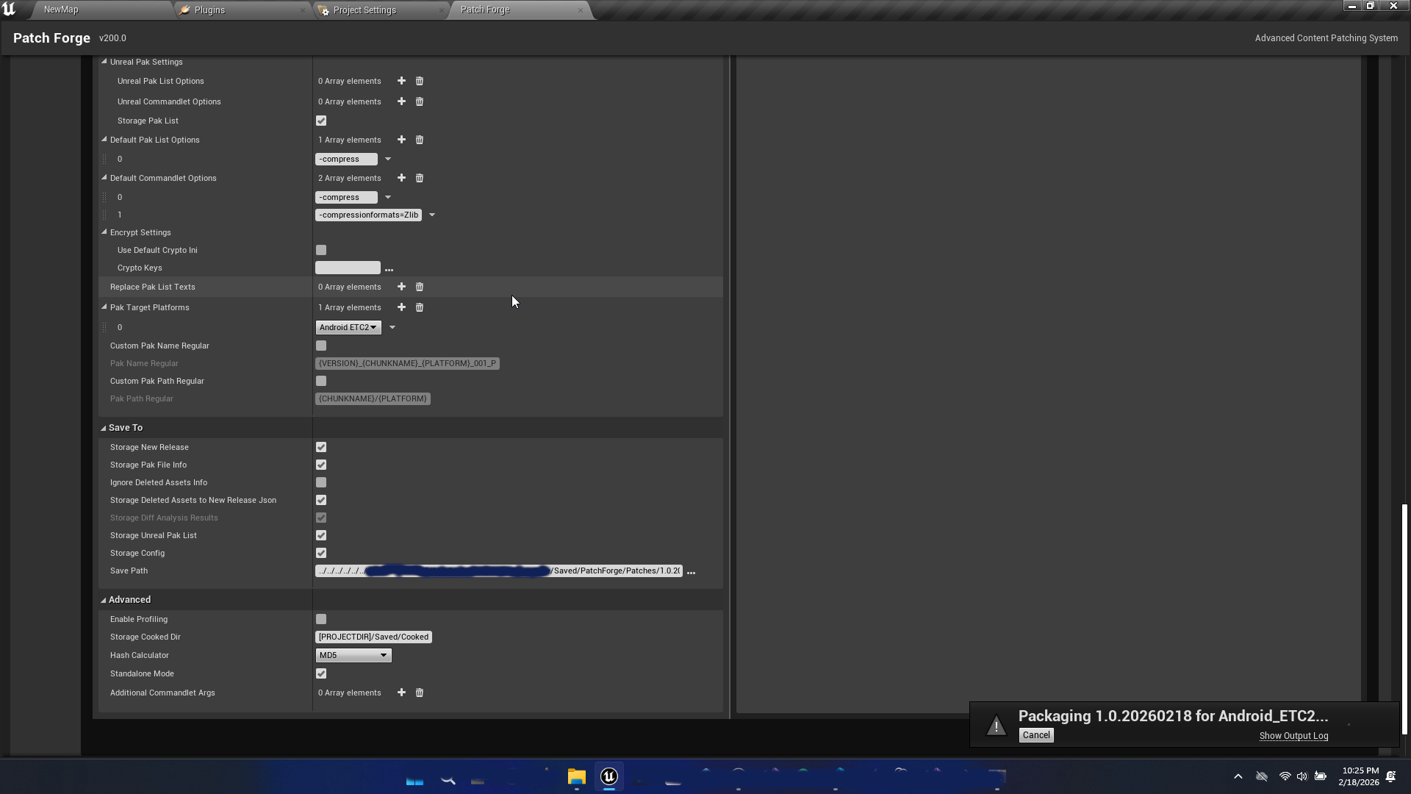Collapse the Advanced section
This screenshot has width=1411, height=794.
click(104, 600)
